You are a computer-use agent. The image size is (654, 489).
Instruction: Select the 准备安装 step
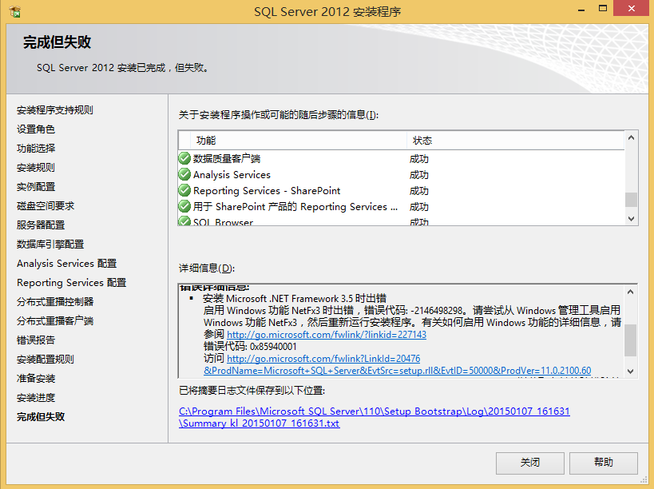tap(36, 379)
